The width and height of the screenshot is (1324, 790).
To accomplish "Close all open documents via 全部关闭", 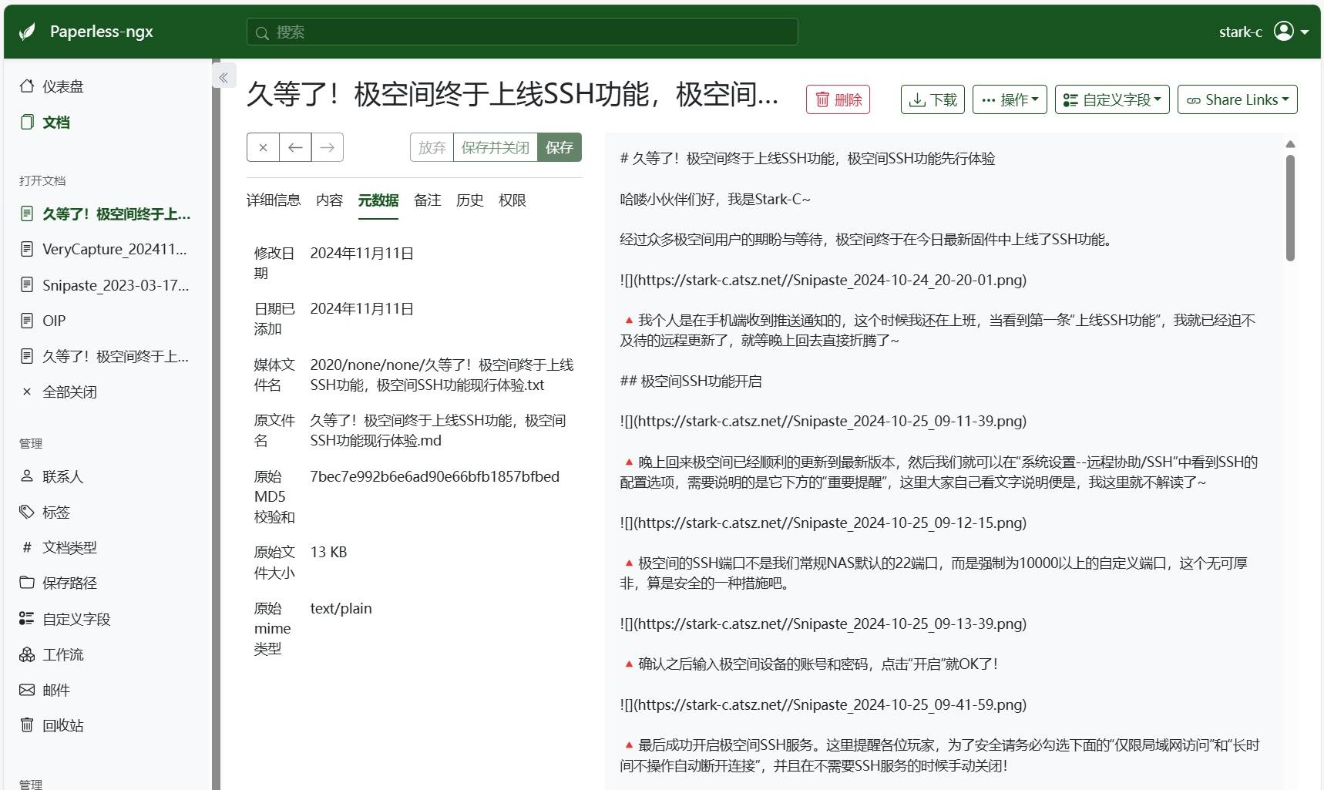I will [x=59, y=392].
